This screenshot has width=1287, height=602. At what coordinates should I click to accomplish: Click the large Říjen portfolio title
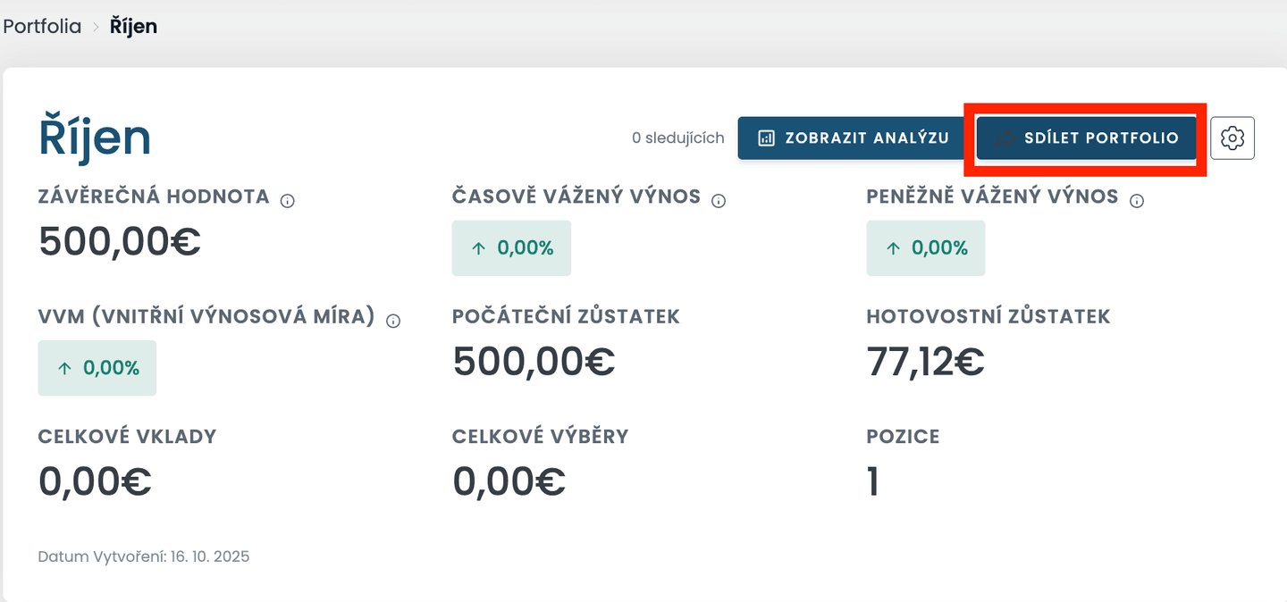pyautogui.click(x=95, y=138)
